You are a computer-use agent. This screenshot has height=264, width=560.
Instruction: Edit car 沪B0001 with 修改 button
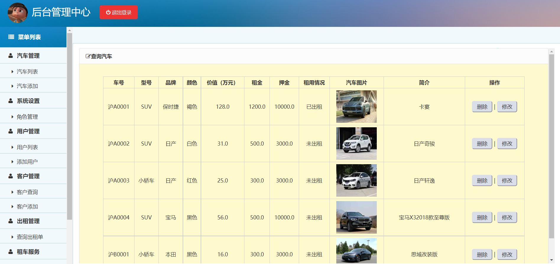507,254
